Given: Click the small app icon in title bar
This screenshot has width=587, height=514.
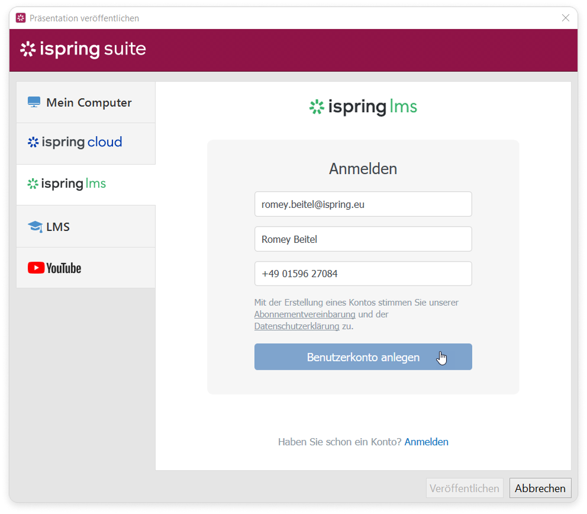Looking at the screenshot, I should click(x=21, y=18).
